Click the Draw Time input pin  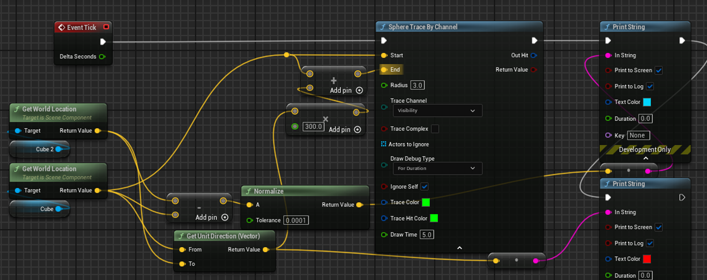384,234
